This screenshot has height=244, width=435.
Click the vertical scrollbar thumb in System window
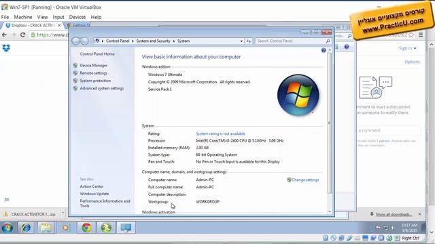tap(330, 123)
